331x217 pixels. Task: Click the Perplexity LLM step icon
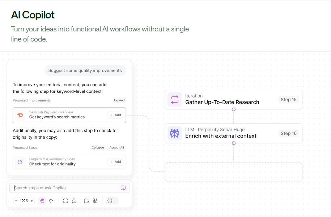[175, 133]
